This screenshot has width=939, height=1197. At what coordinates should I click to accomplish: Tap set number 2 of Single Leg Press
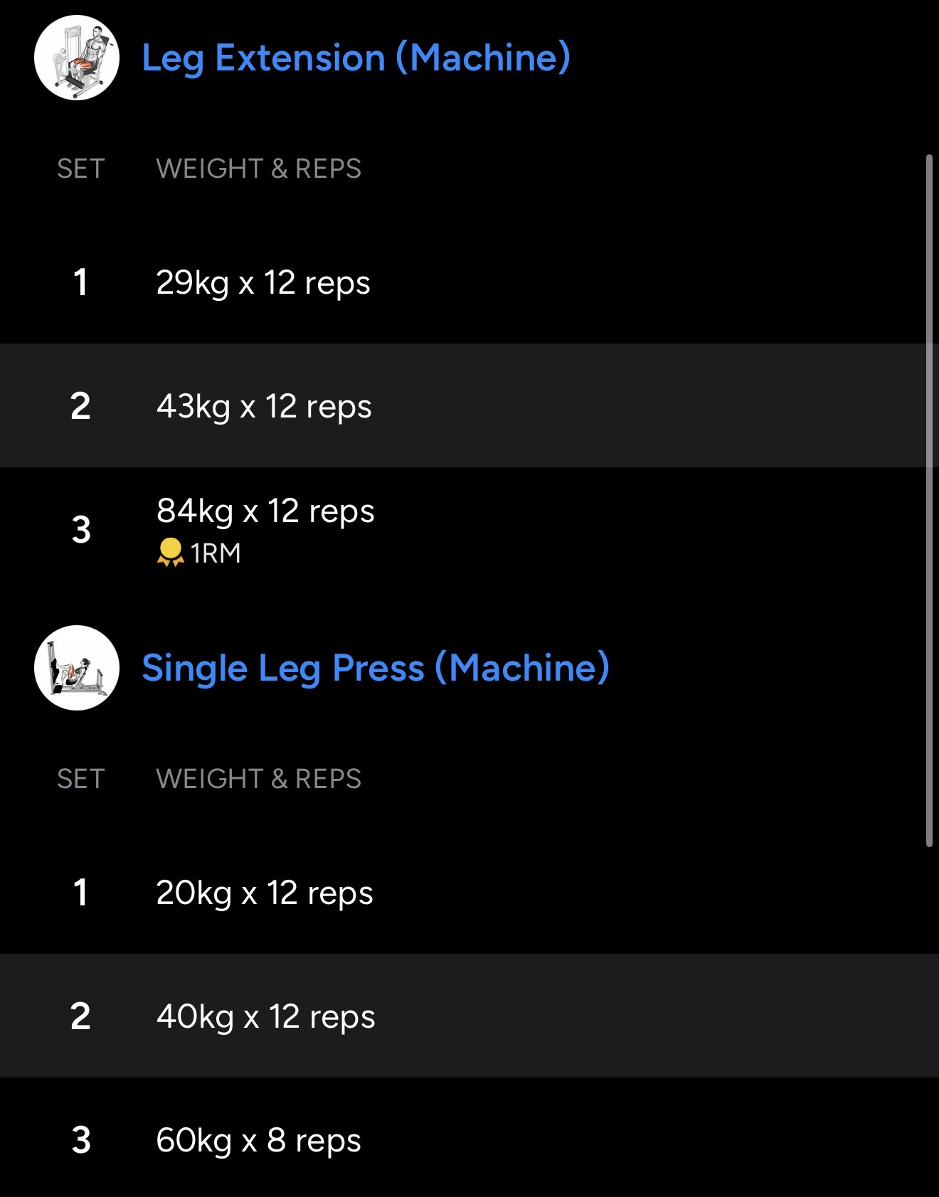coord(80,1016)
